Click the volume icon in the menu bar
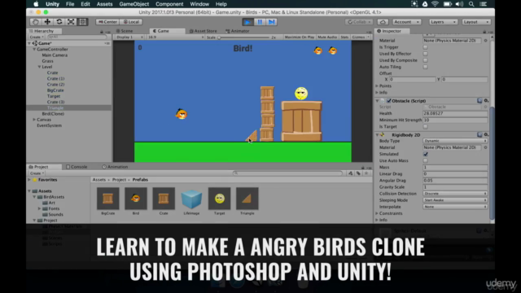Image resolution: width=521 pixels, height=293 pixels. coord(459,4)
